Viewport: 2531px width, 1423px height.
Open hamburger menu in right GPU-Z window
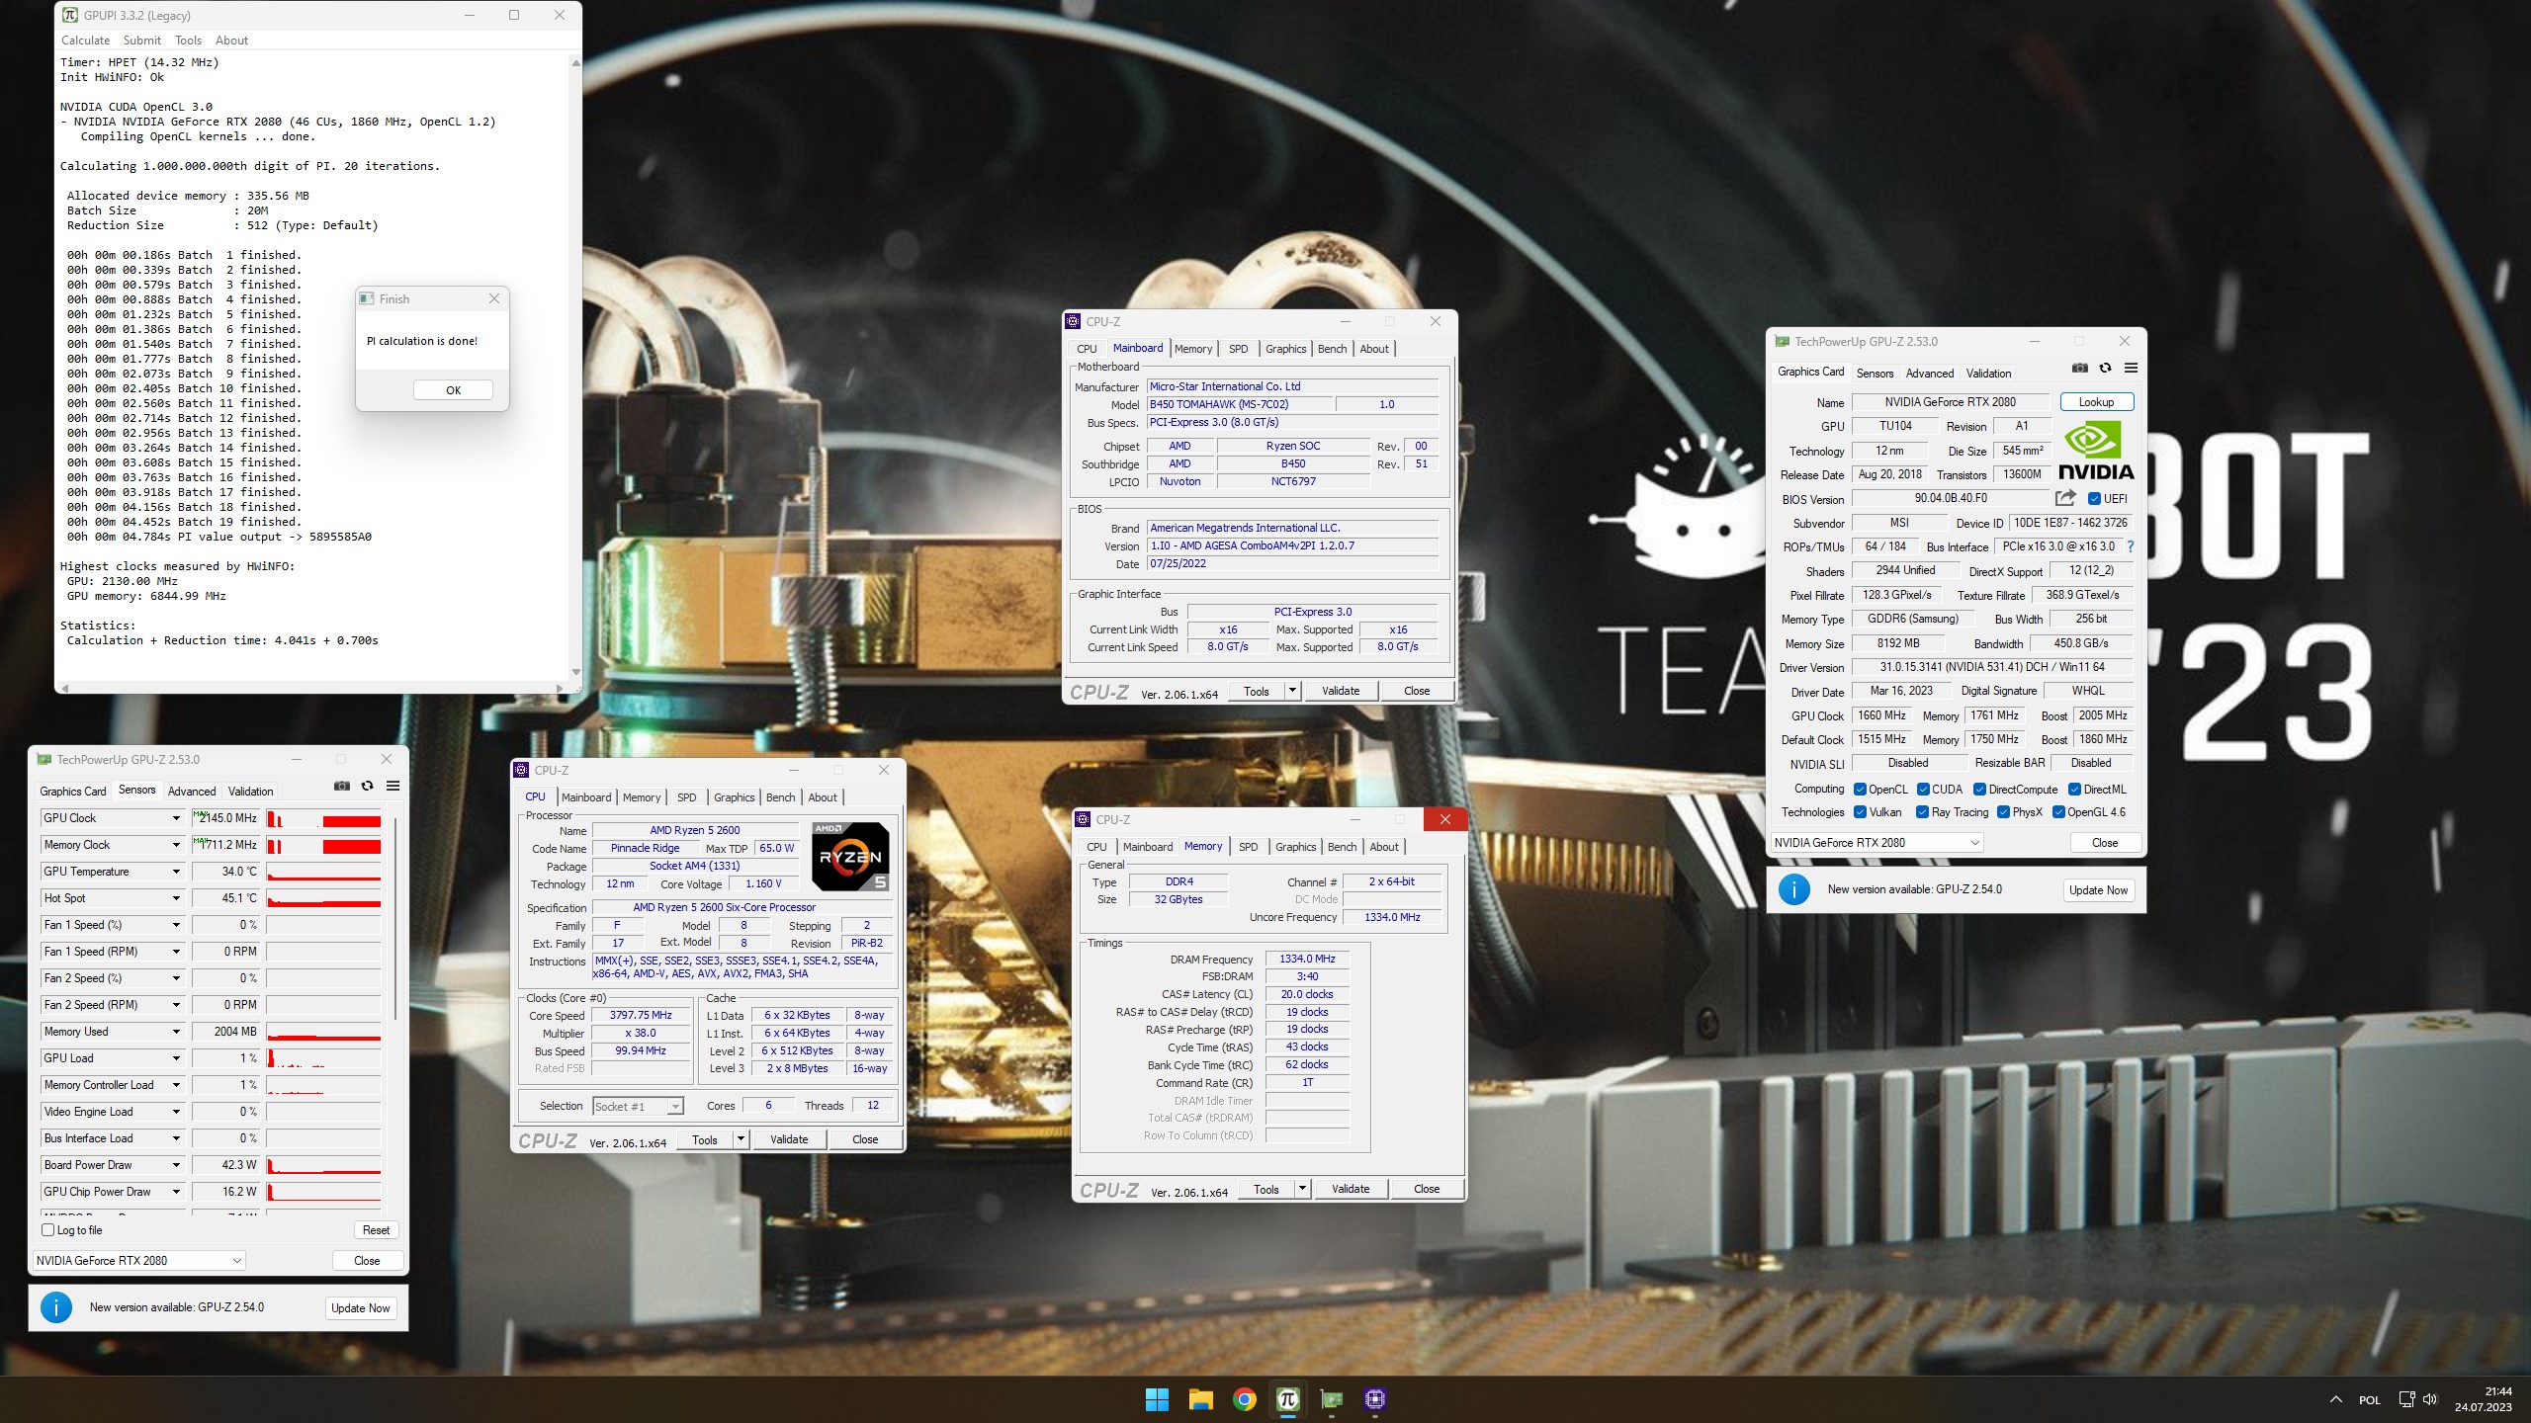click(2132, 368)
